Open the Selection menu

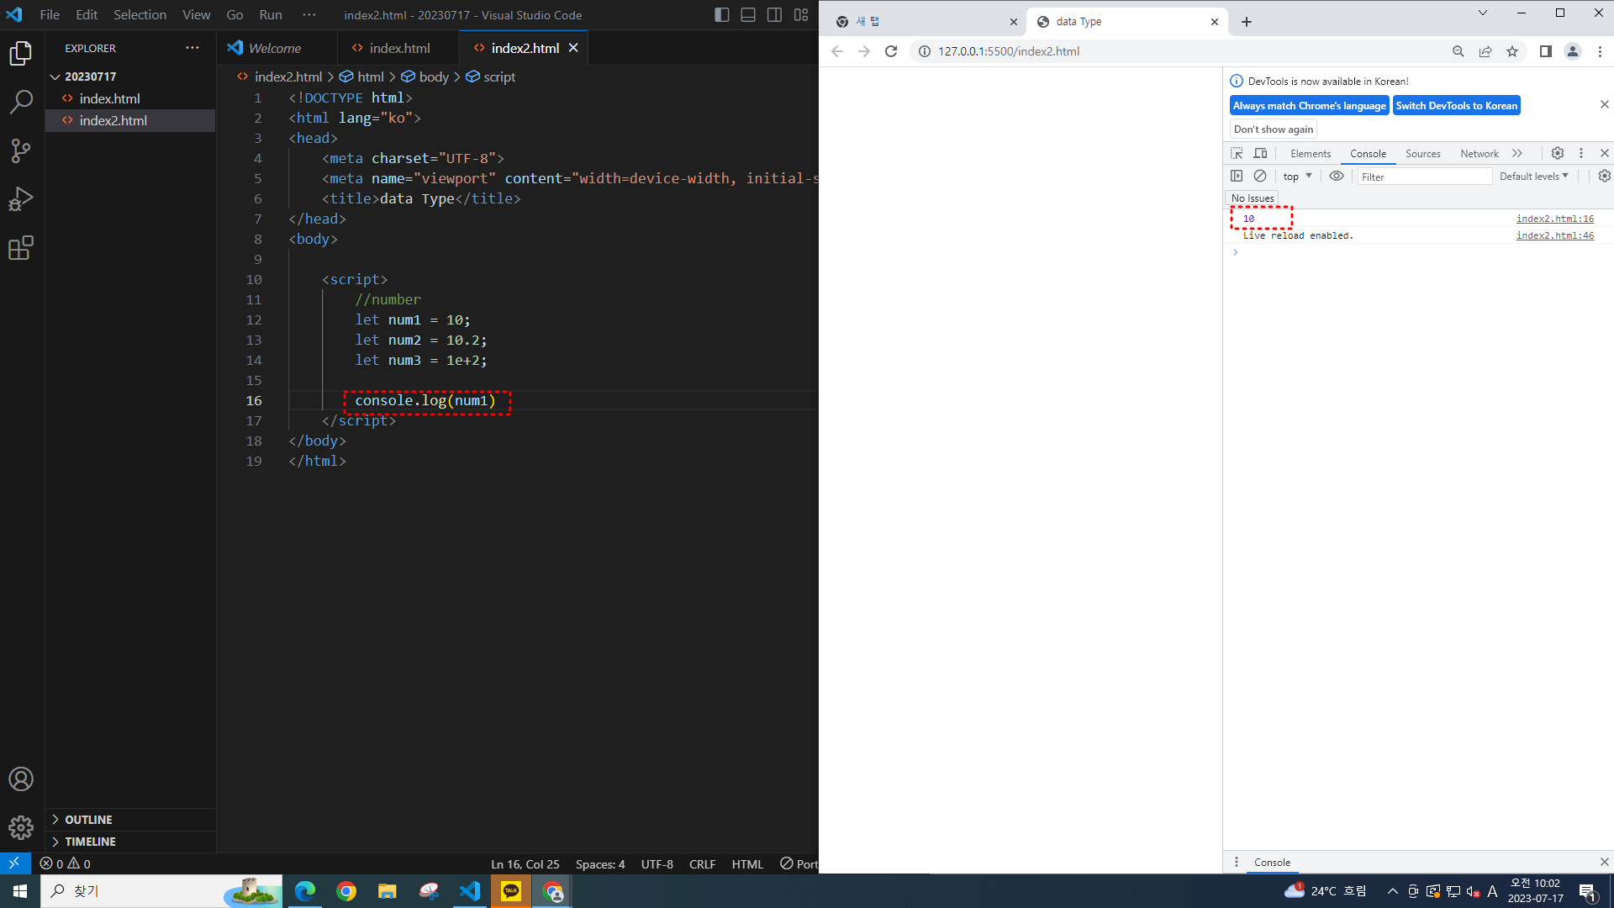[x=140, y=14]
